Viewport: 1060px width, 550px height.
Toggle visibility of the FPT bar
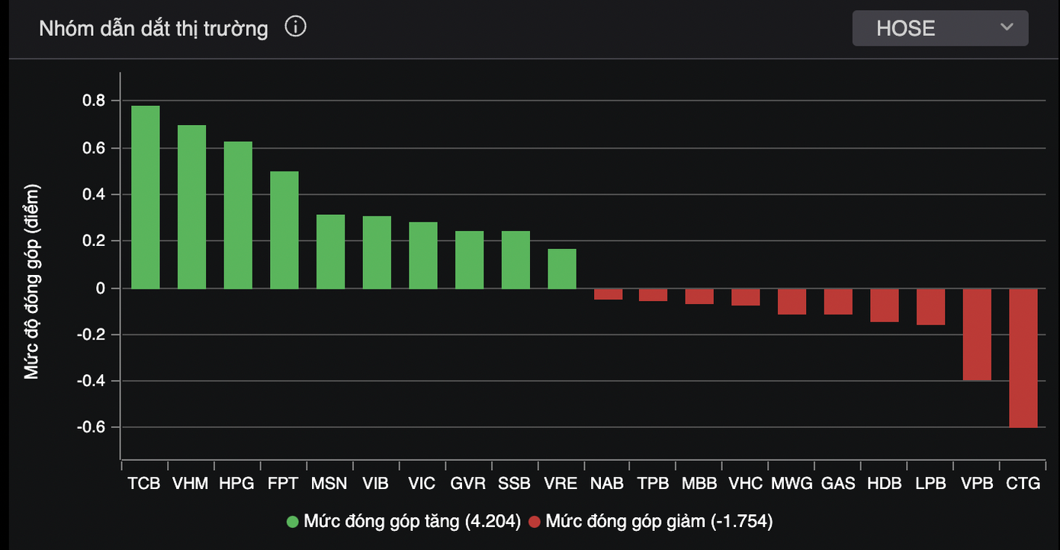[x=283, y=229]
